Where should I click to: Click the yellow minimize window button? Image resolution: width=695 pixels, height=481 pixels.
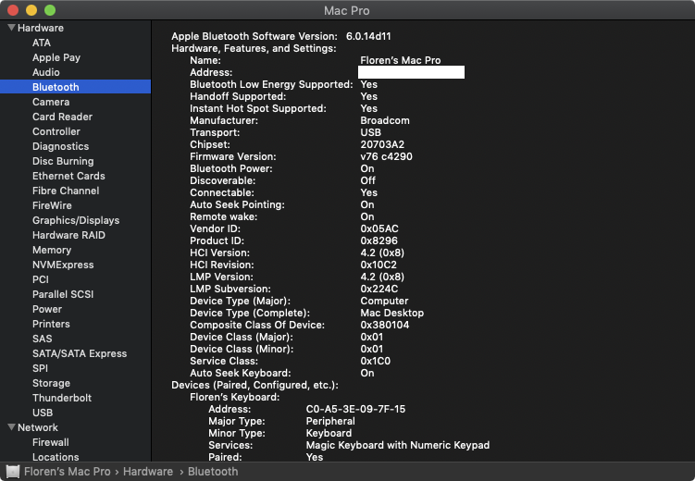pyautogui.click(x=31, y=10)
